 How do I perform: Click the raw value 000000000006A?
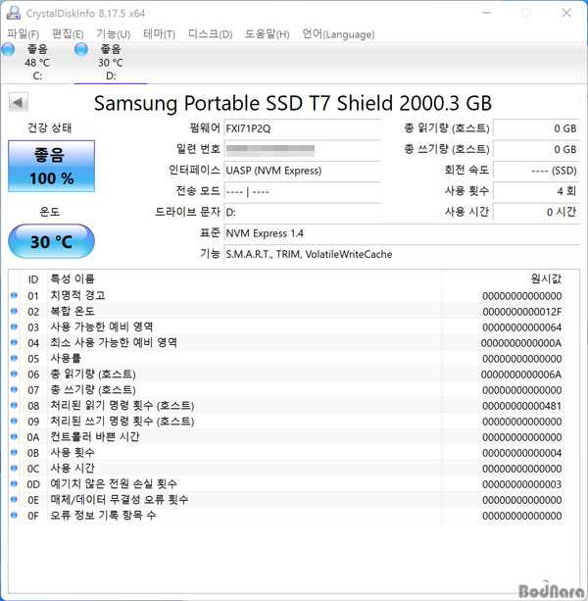[x=521, y=375]
